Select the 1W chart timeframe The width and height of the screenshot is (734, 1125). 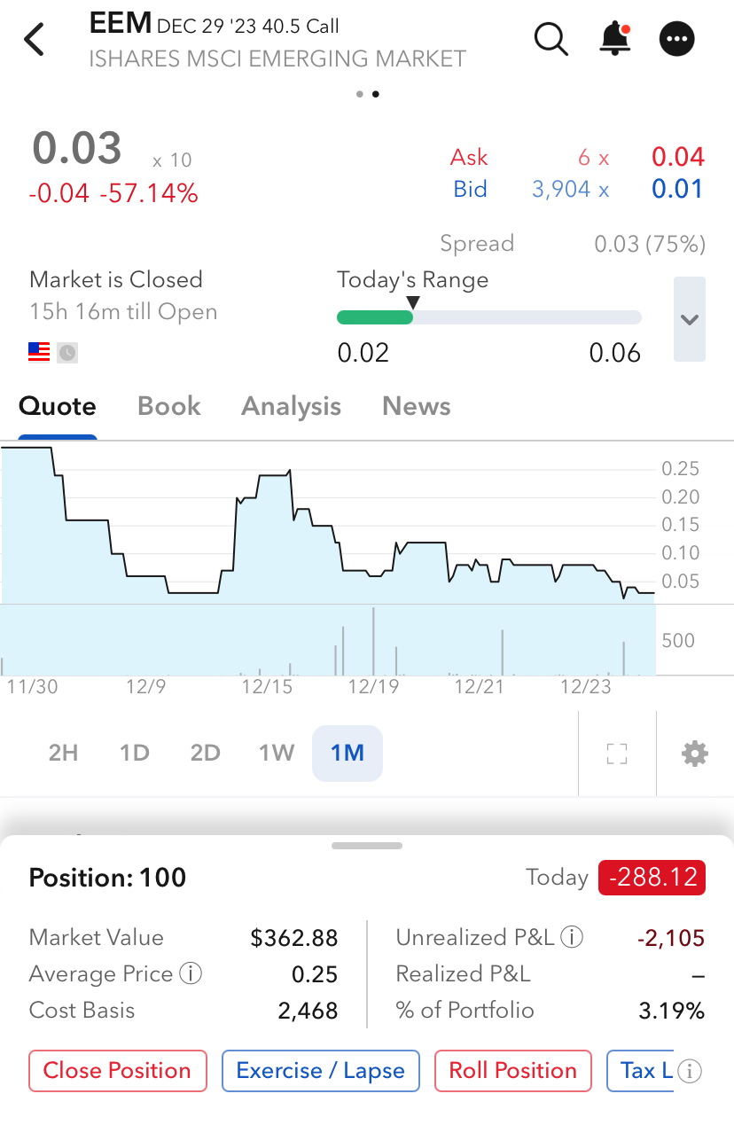[x=277, y=754]
